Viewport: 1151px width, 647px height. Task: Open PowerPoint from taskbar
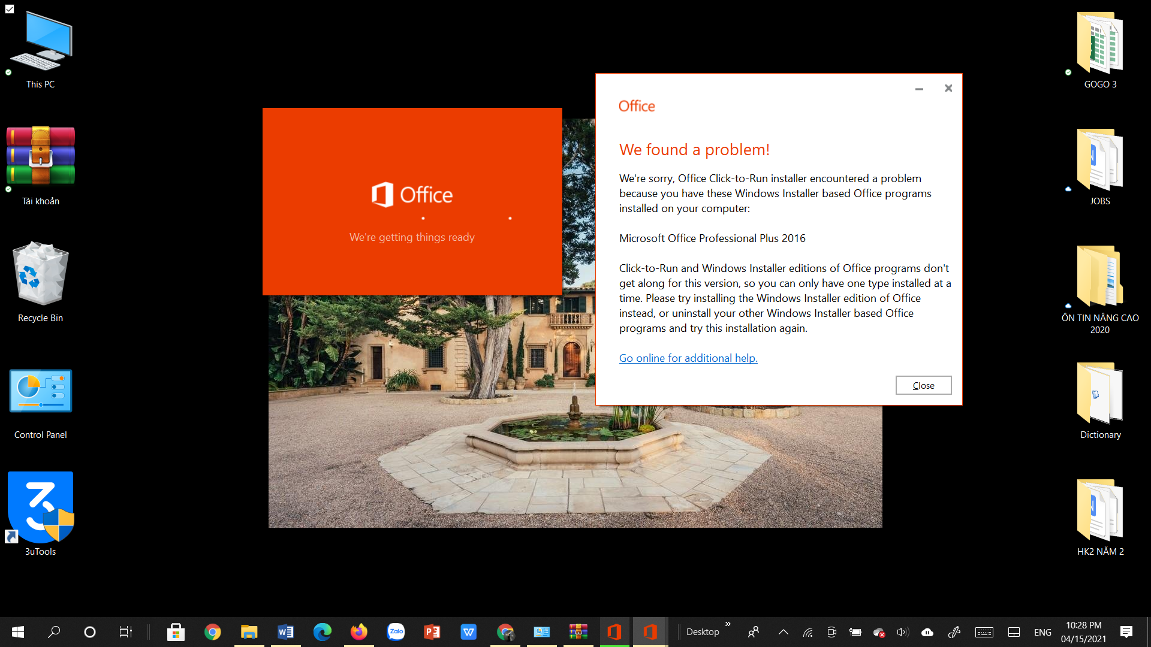point(432,632)
